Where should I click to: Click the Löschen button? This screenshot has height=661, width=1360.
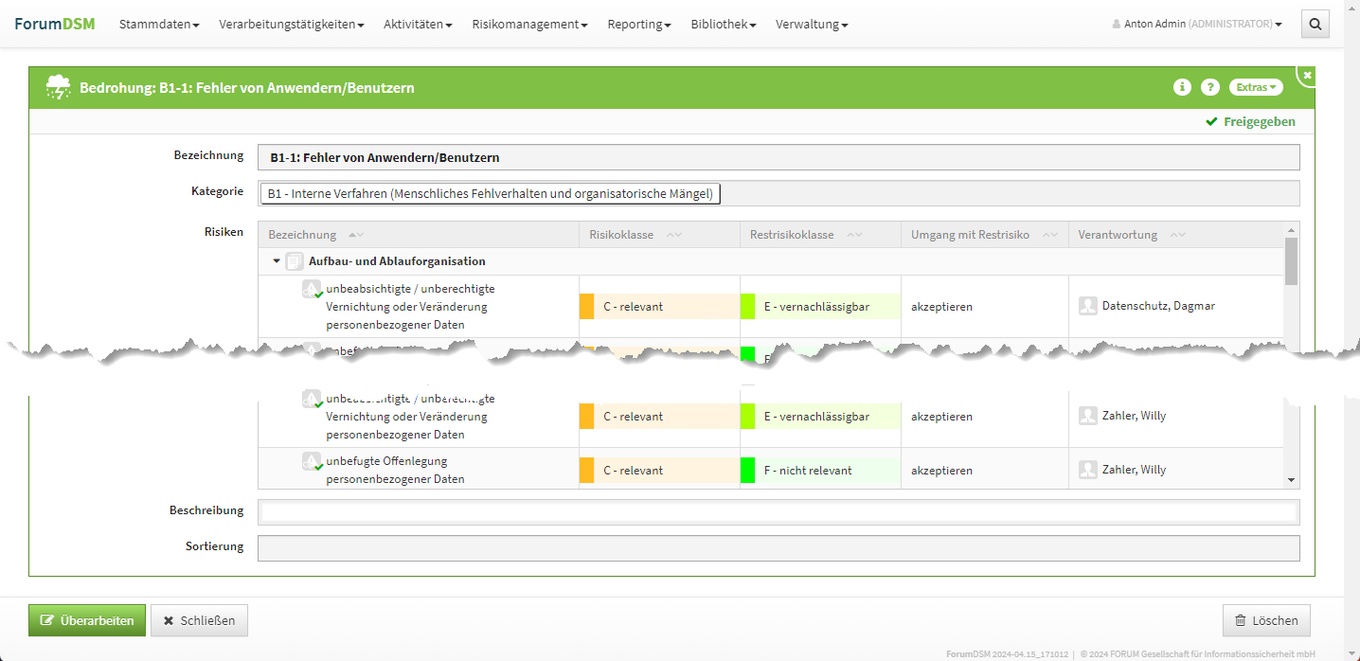[1266, 620]
